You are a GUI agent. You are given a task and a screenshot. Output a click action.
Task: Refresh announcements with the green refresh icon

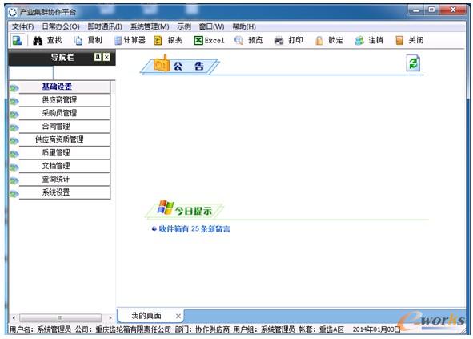pos(413,63)
